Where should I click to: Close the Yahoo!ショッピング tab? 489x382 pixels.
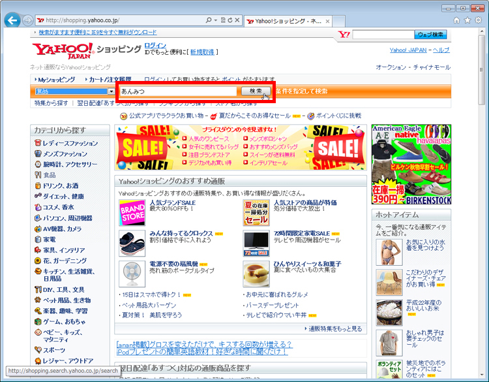[x=327, y=22]
